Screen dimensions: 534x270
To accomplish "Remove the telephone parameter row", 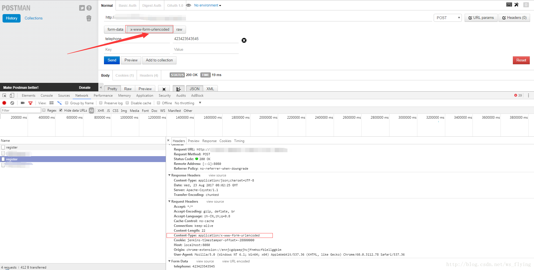I will point(244,40).
